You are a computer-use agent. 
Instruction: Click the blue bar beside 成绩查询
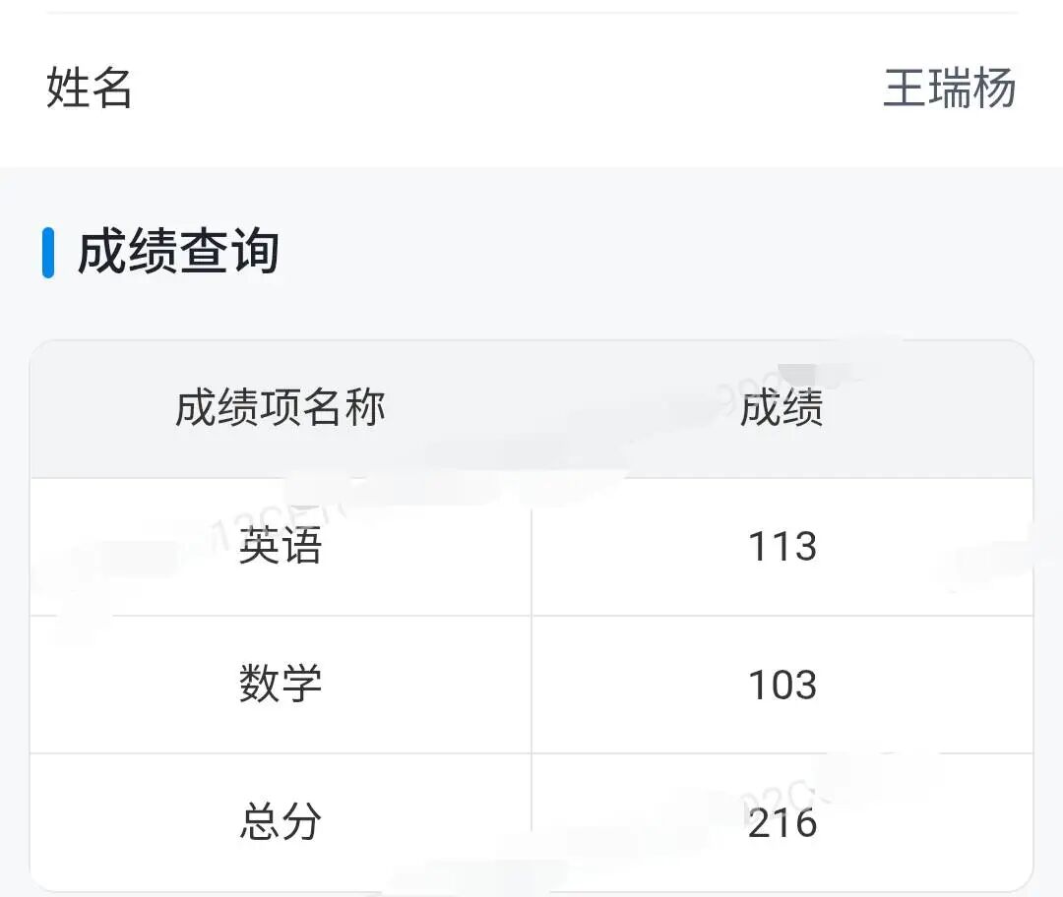(x=48, y=253)
